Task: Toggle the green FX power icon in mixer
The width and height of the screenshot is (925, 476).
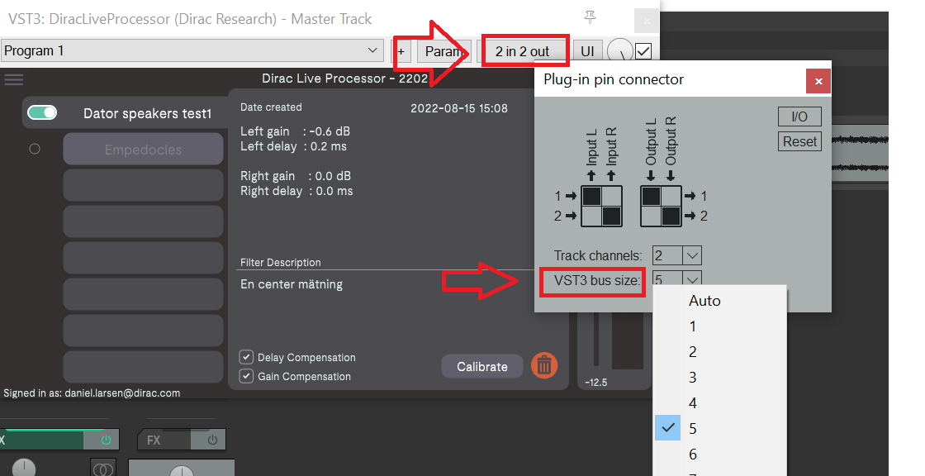Action: (107, 440)
